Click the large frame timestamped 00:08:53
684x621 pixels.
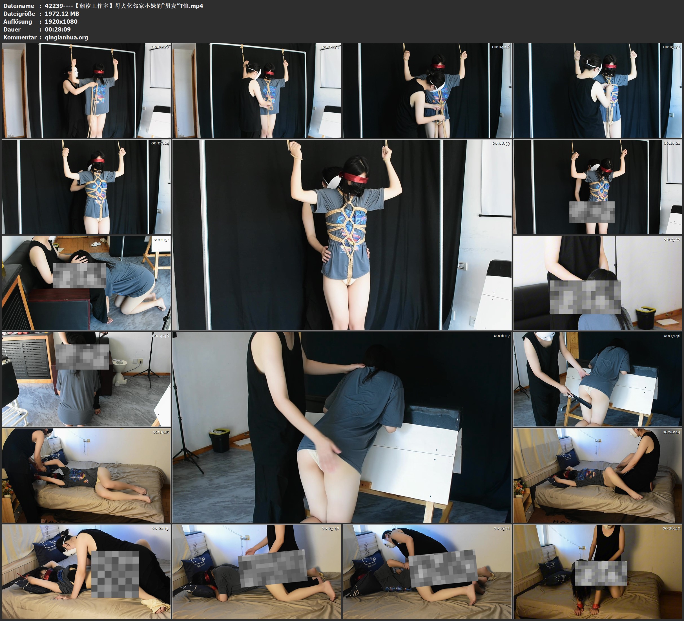[342, 234]
